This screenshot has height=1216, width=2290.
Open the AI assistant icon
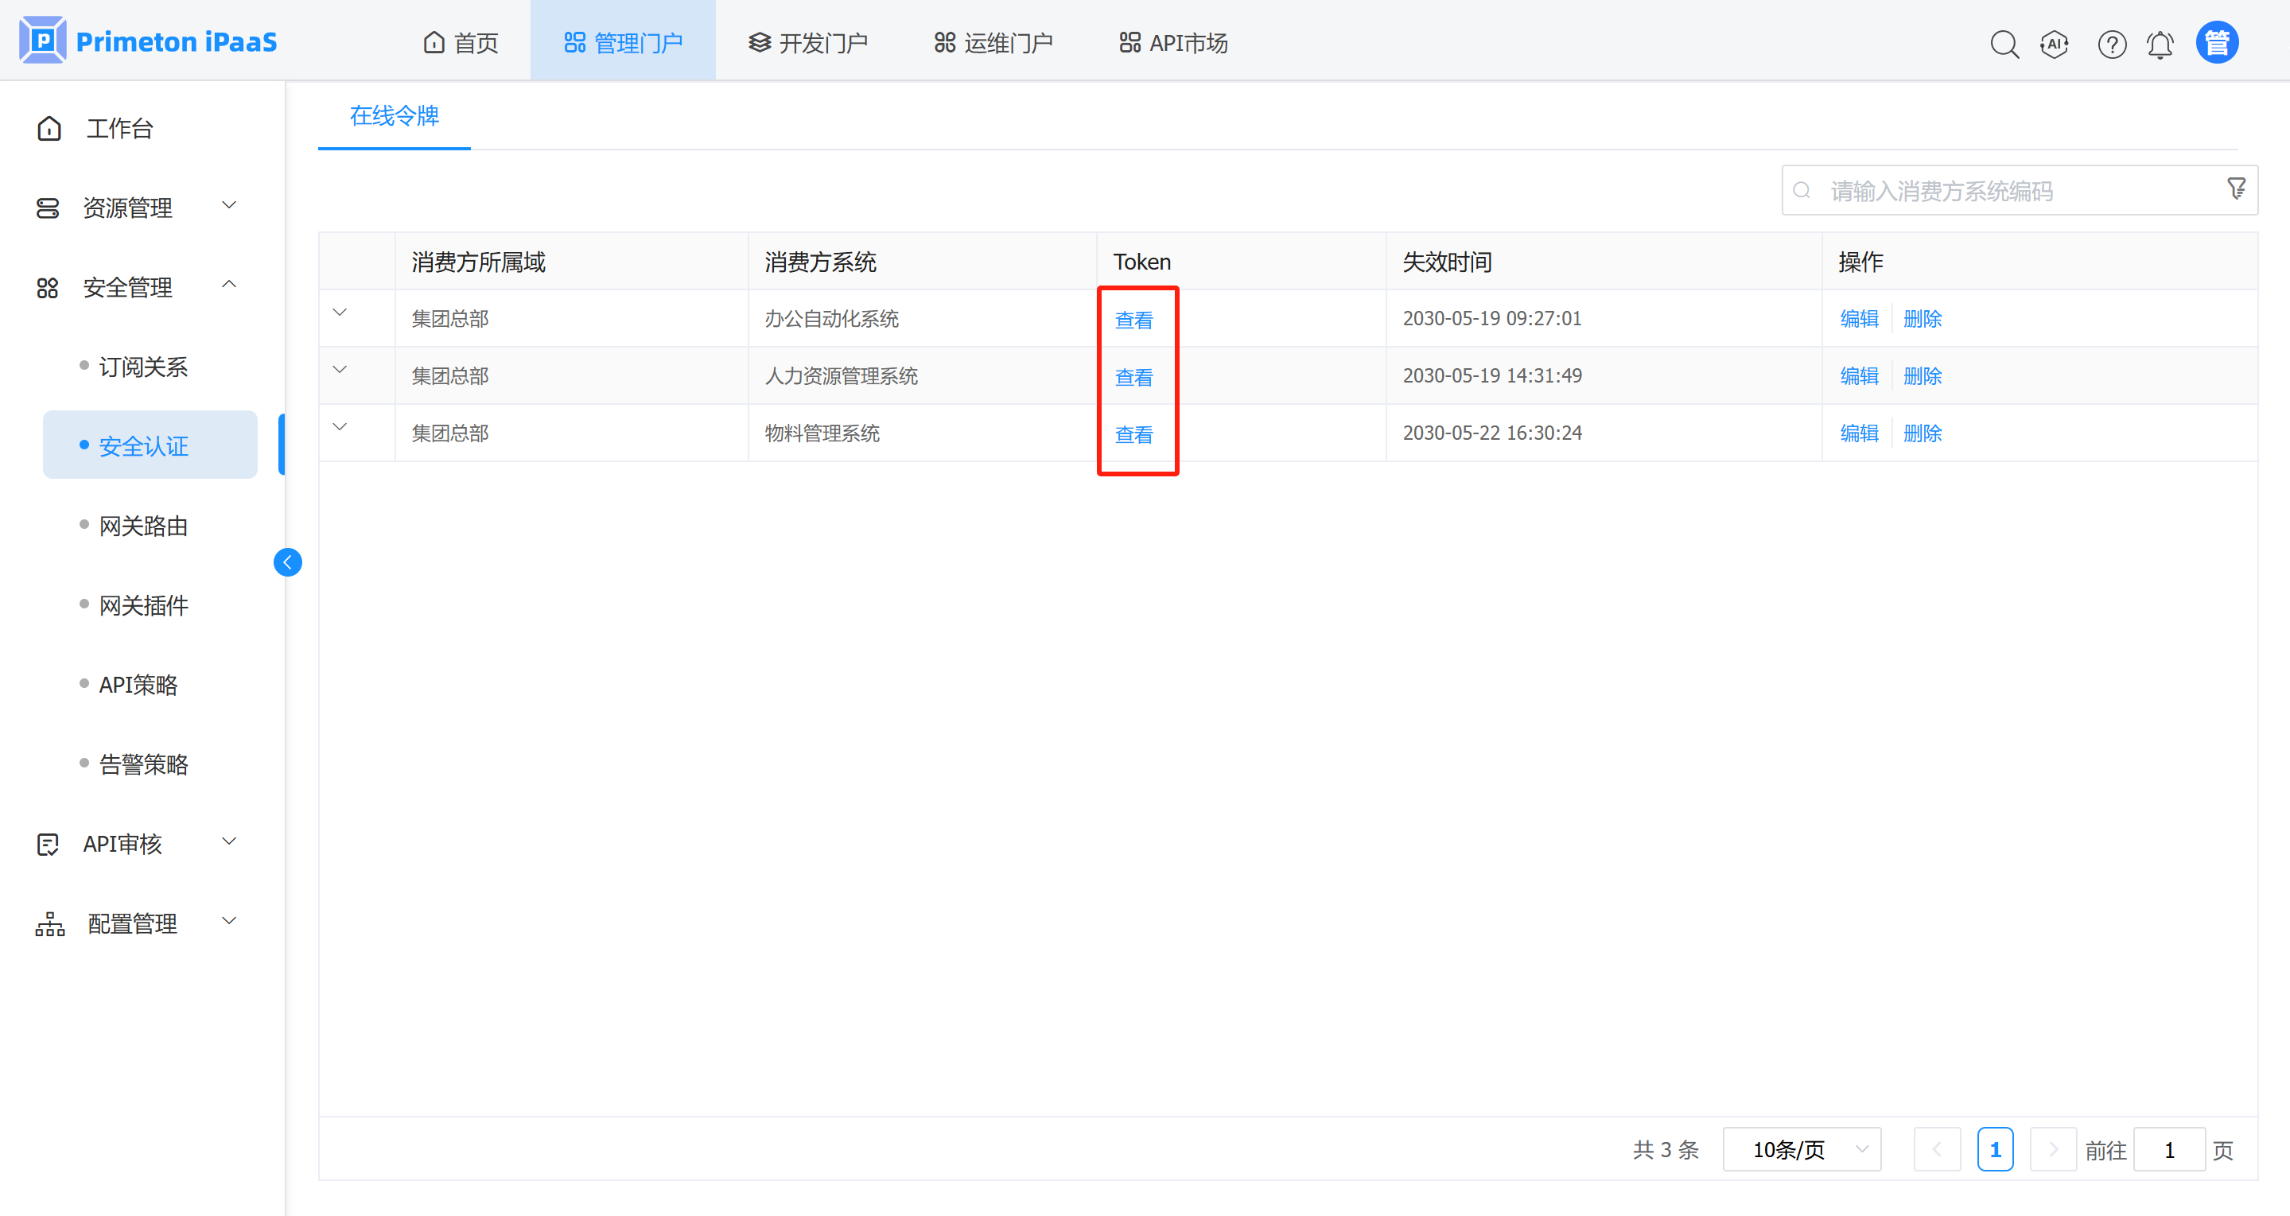(x=2055, y=44)
